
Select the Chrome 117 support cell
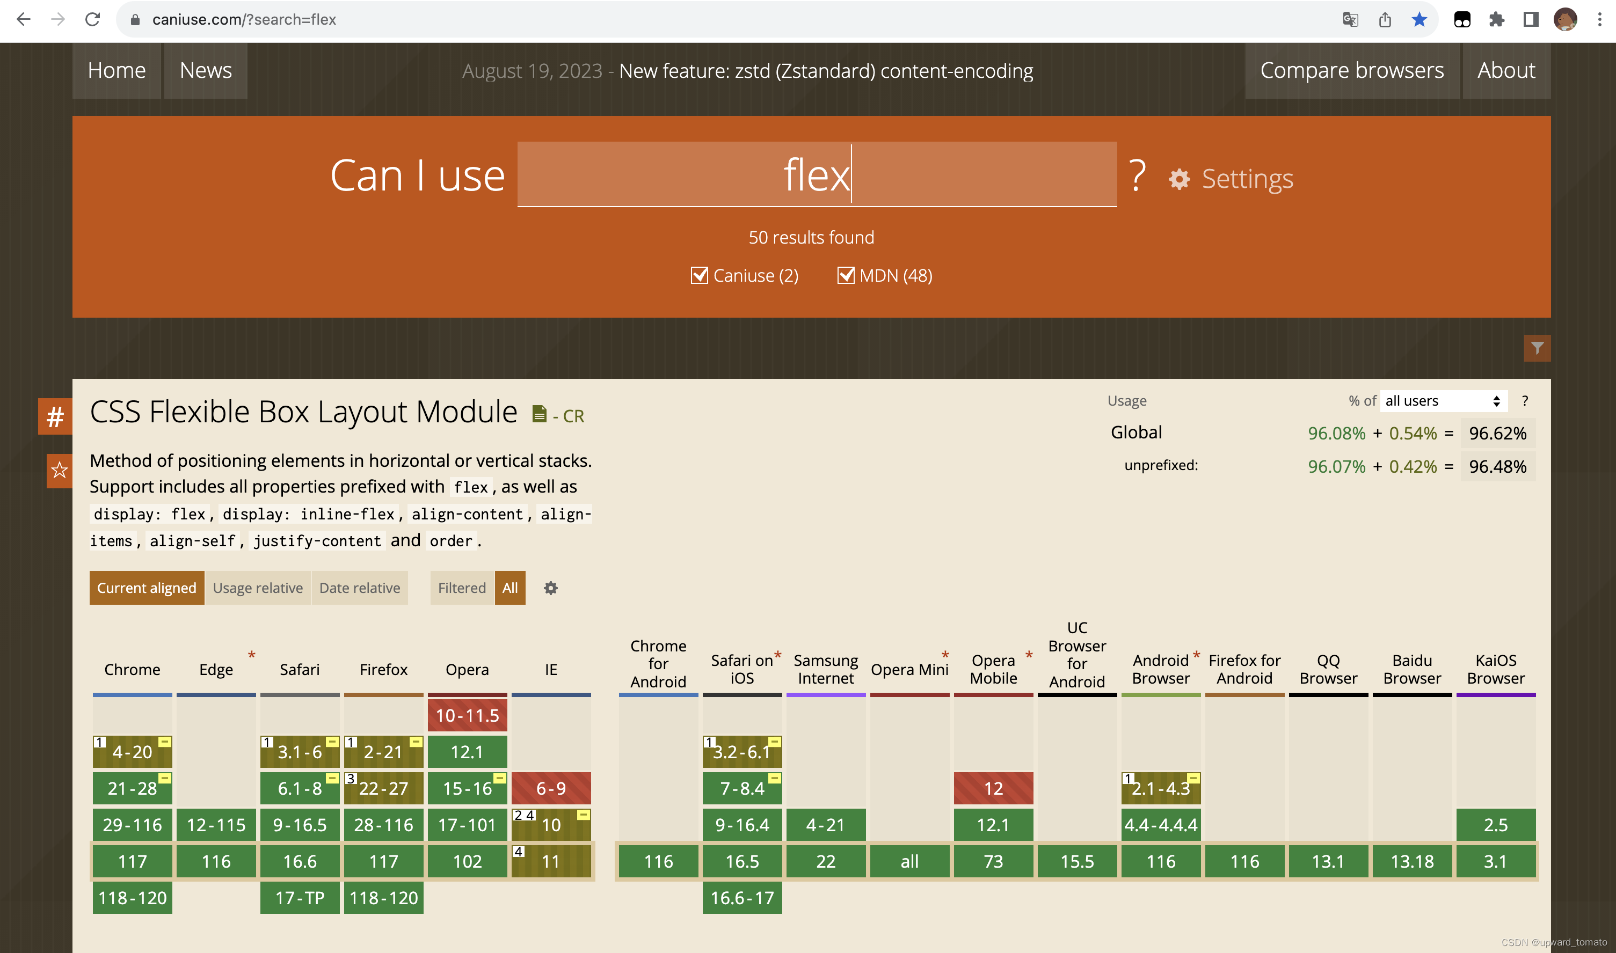(x=133, y=861)
